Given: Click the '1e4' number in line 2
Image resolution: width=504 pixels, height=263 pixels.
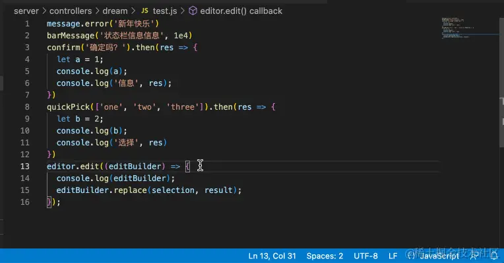Looking at the screenshot, I should (x=181, y=36).
